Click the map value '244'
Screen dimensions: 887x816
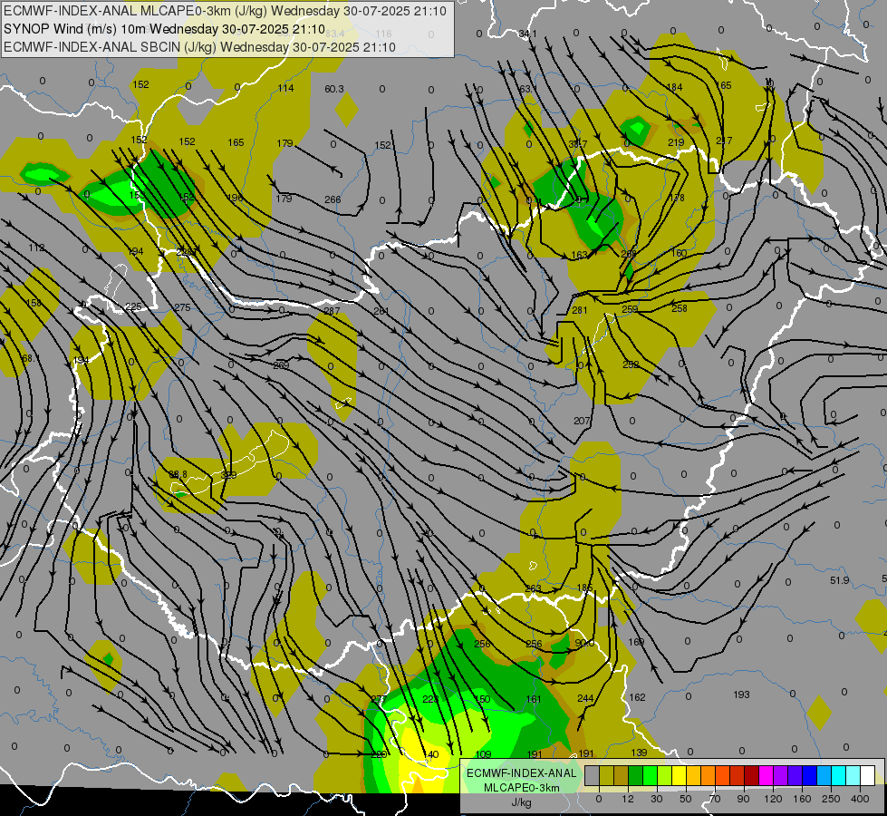click(x=585, y=698)
